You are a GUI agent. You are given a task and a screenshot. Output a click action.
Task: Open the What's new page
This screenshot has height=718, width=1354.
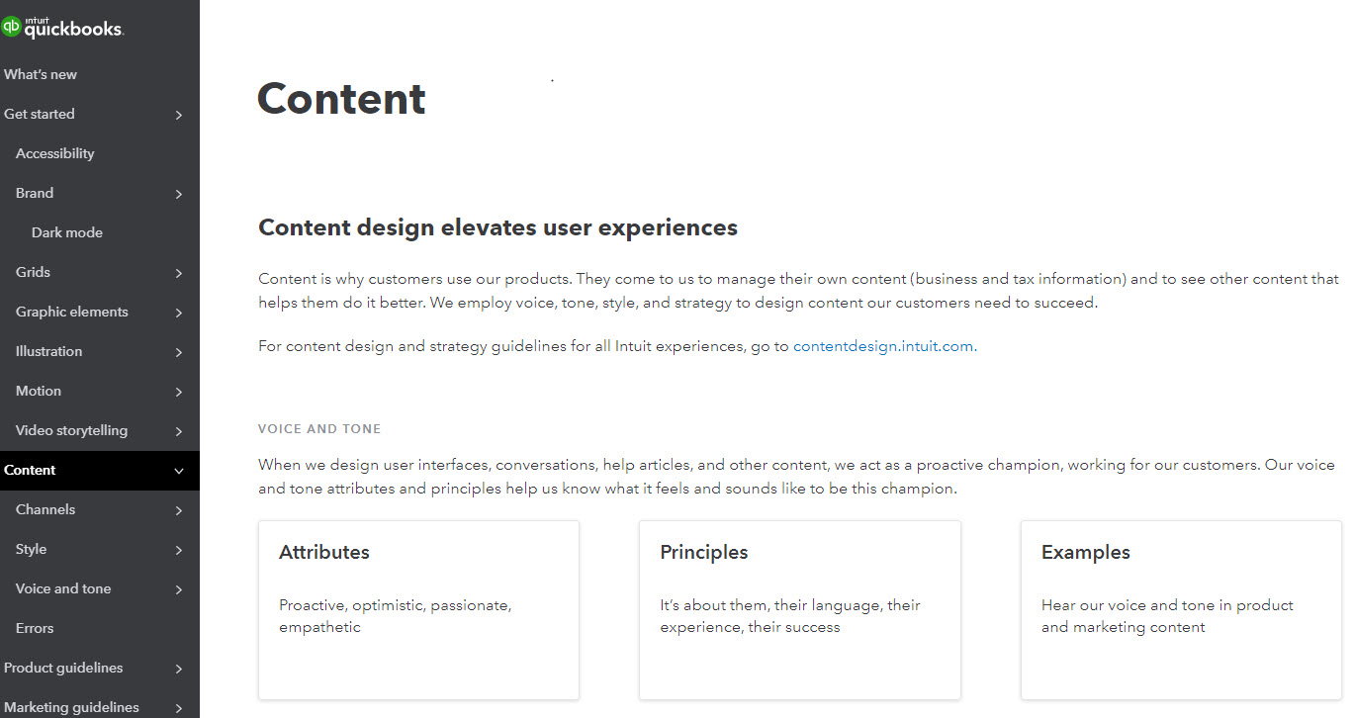[x=41, y=74]
